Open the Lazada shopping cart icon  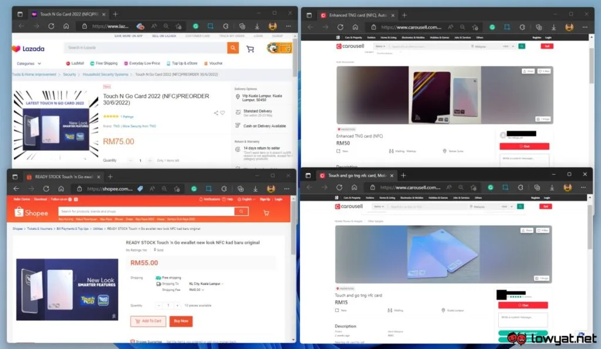click(x=250, y=49)
